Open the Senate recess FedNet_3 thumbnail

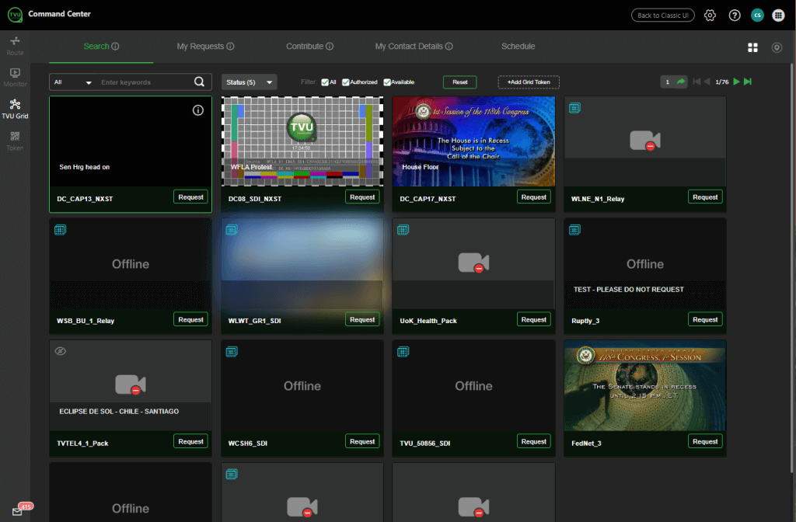[x=644, y=385]
